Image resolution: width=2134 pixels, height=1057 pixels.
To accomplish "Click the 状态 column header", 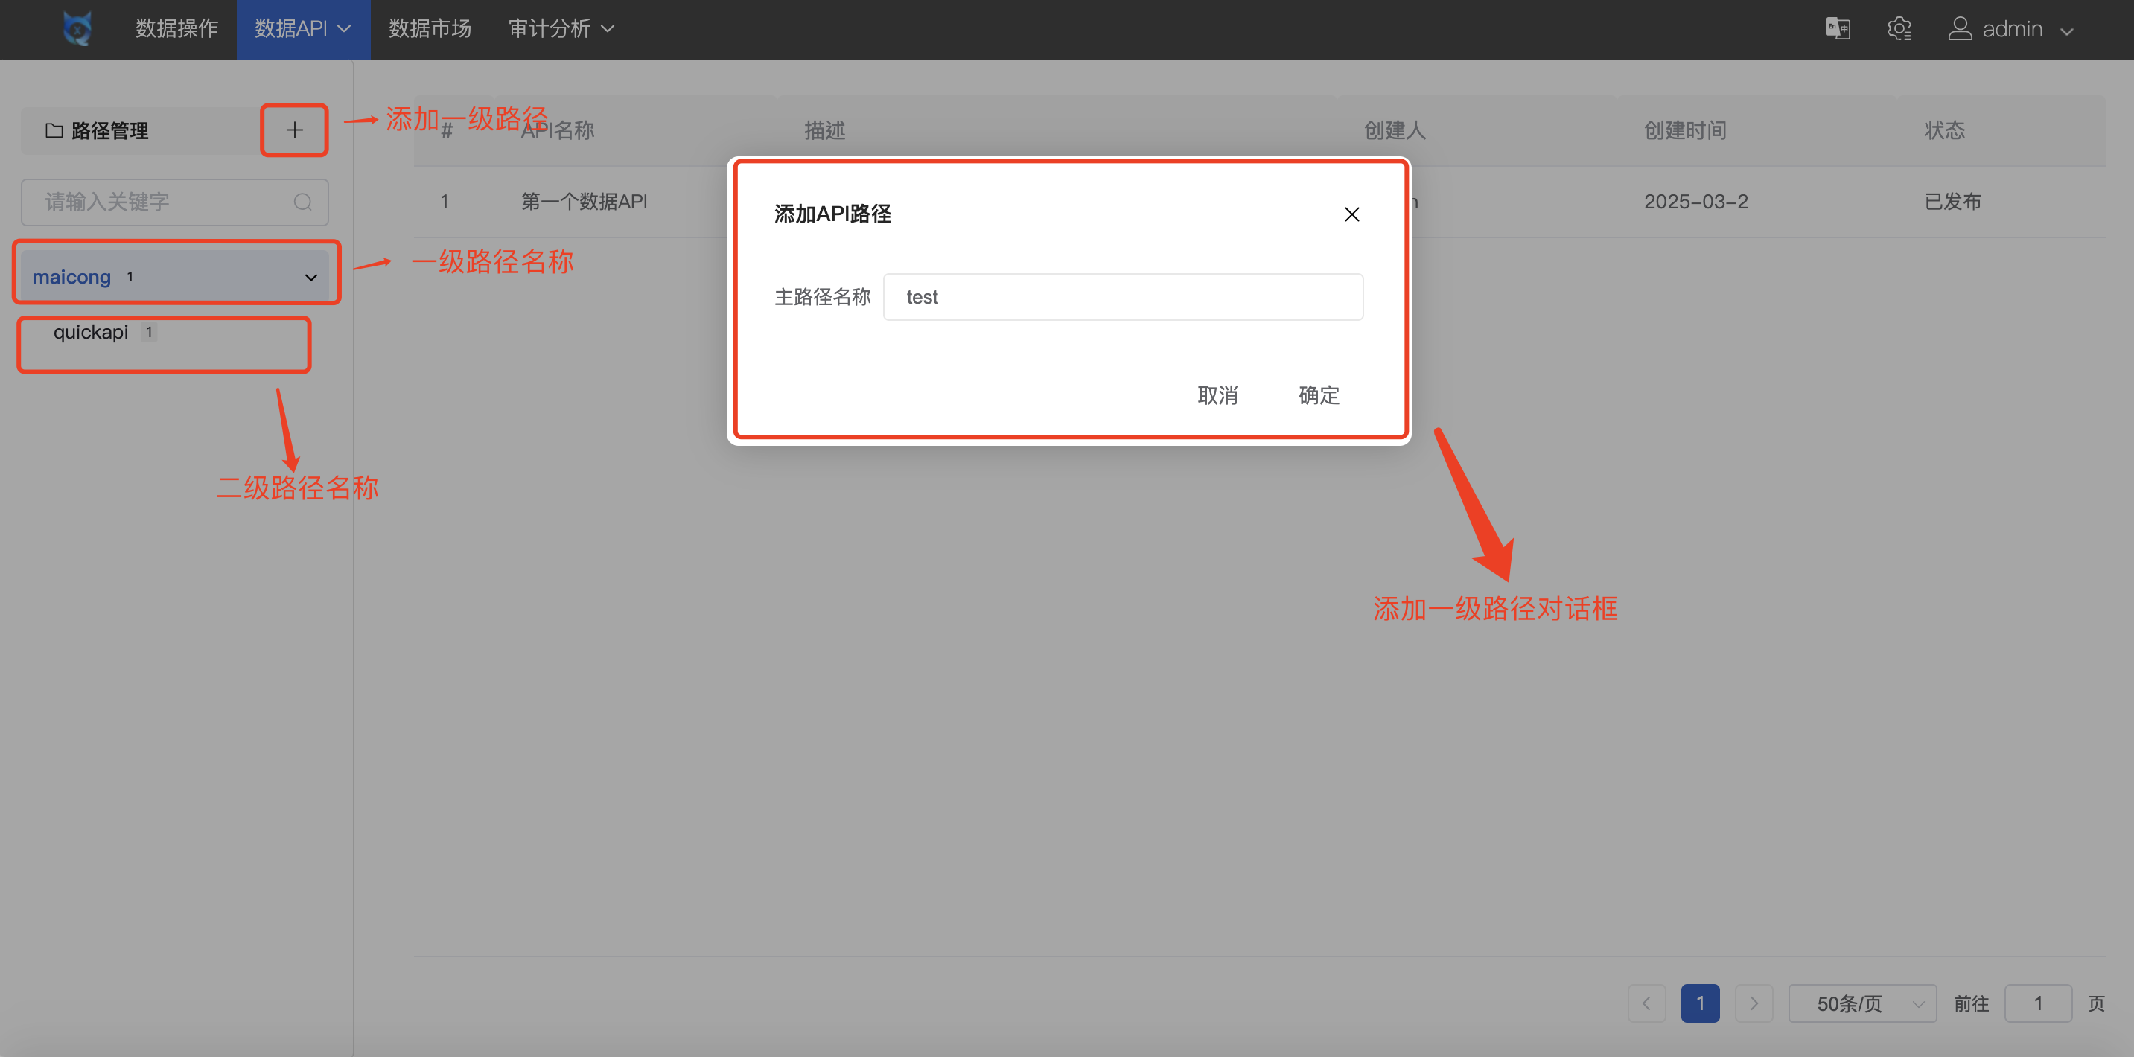I will 1943,131.
